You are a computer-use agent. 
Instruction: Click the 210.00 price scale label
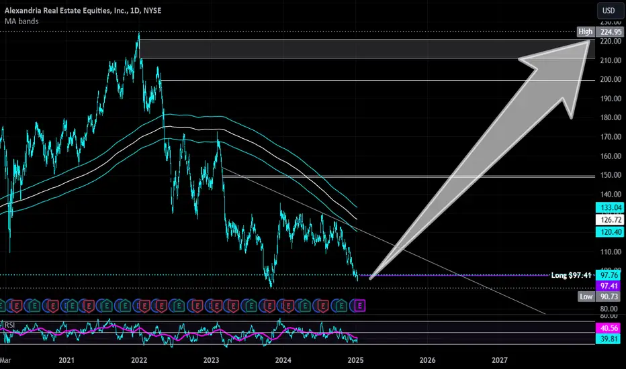611,60
